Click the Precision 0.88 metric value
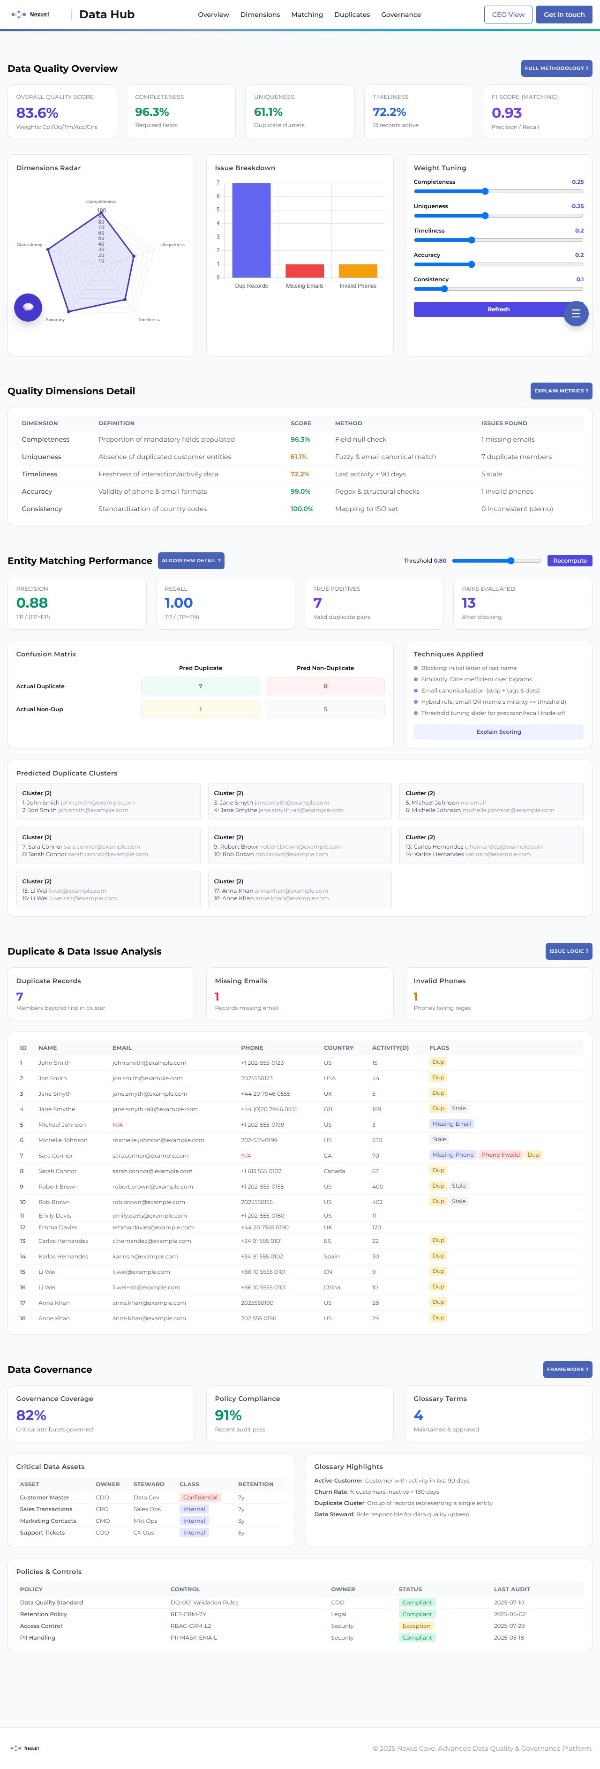Image resolution: width=600 pixels, height=1769 pixels. pos(31,603)
